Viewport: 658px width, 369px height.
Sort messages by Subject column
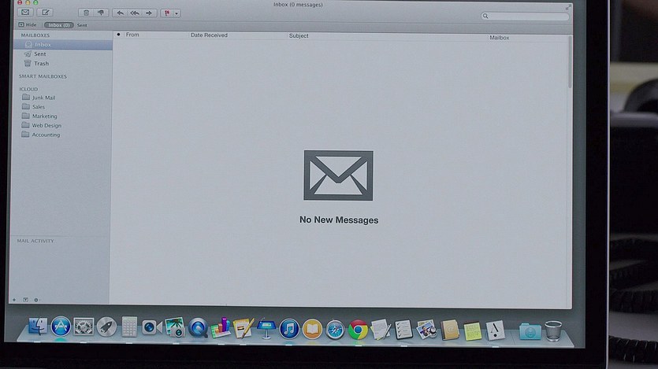point(299,36)
